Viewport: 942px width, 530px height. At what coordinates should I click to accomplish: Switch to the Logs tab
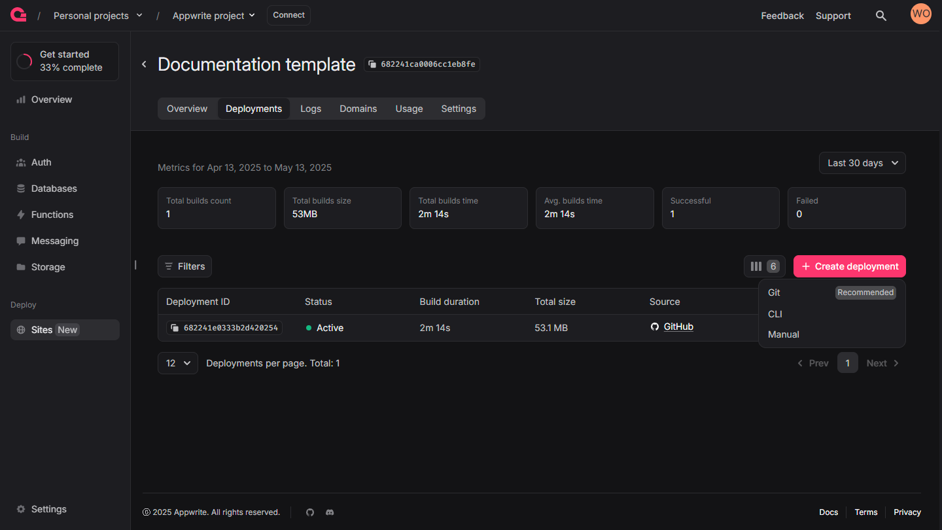pos(311,109)
